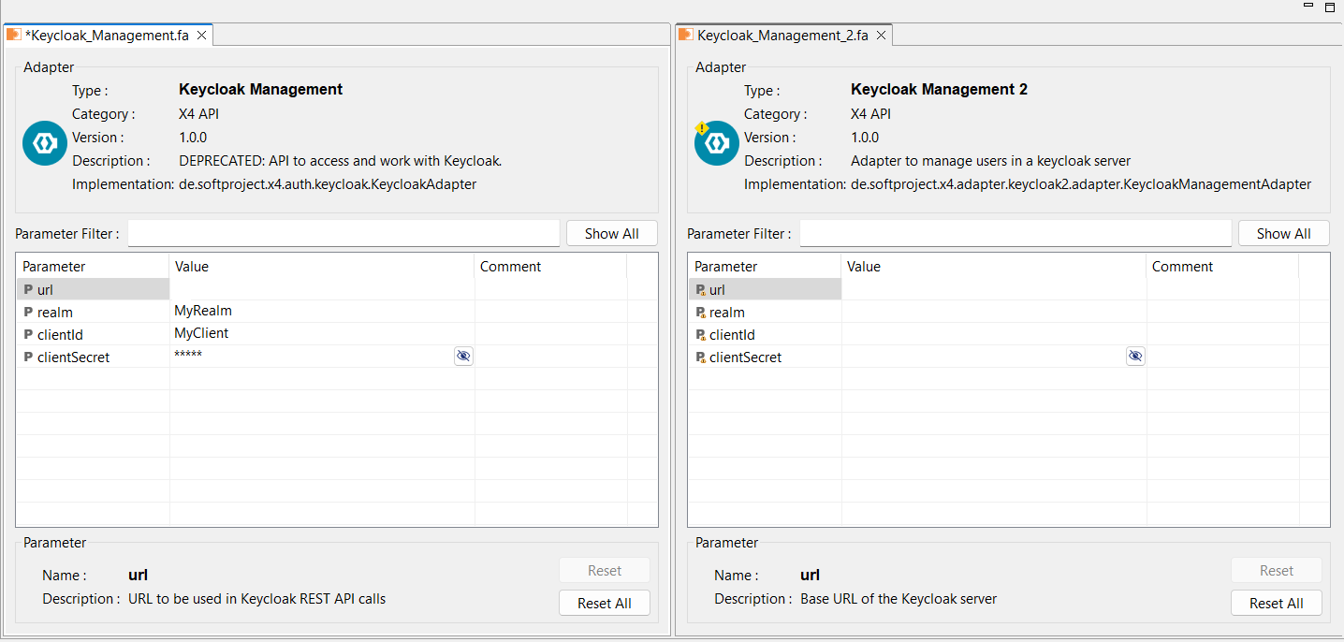Screen dimensions: 1344x642
Task: Click Keycloak Management adapter logo icon
Action: [45, 143]
